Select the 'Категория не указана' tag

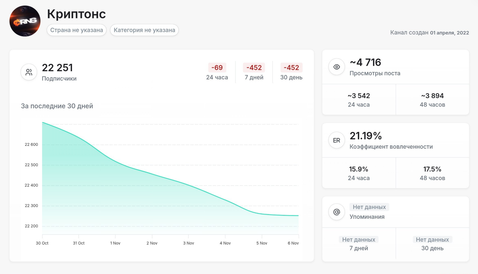tap(144, 30)
